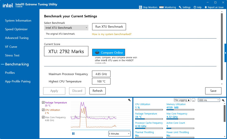Open the 5 Minutes time range dropdown
Viewport: 227px width, 139px height.
[119, 133]
